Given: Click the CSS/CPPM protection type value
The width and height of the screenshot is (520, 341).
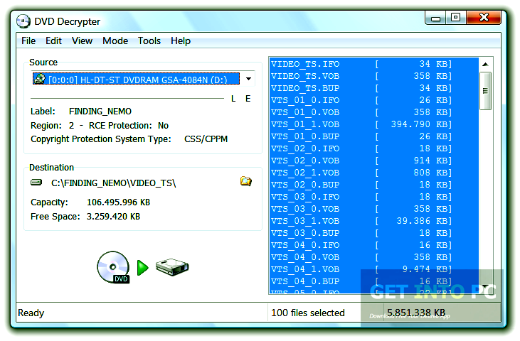Looking at the screenshot, I should [x=206, y=139].
